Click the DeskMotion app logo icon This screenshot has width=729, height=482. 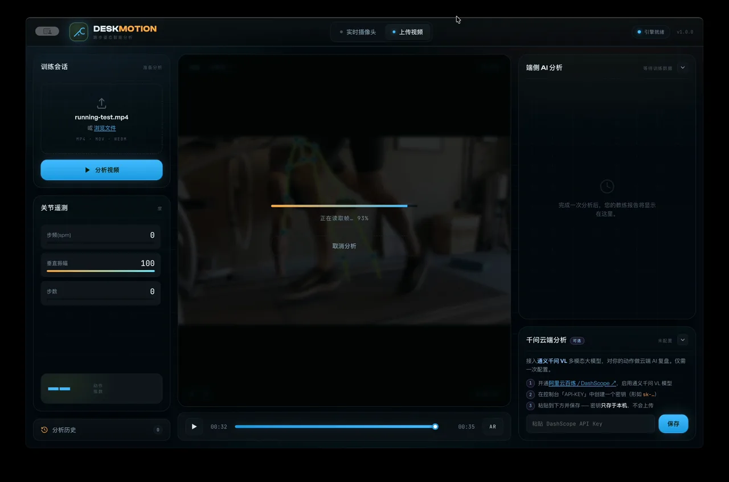(79, 32)
